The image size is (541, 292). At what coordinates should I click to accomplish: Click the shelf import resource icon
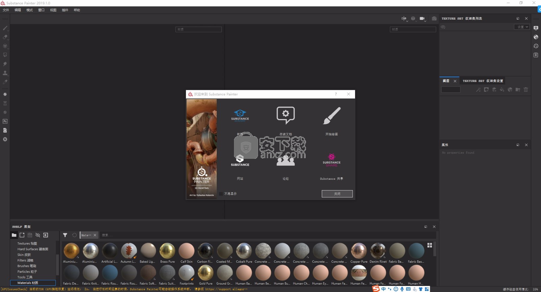(x=46, y=235)
